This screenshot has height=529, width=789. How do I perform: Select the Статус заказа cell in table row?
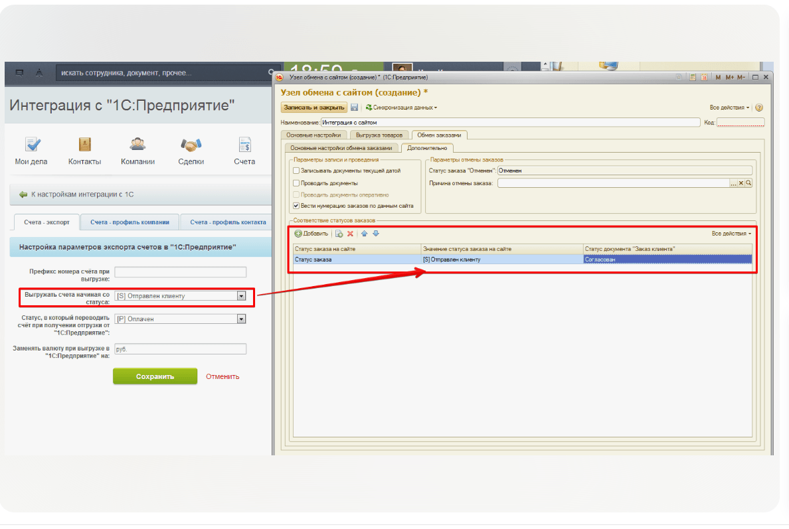[357, 260]
